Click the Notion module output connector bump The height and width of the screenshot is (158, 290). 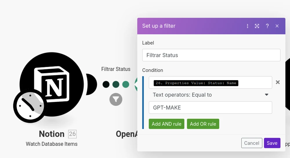[92, 84]
